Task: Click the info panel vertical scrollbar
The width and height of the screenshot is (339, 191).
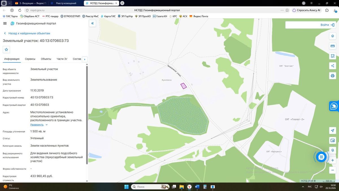Action: (87, 115)
